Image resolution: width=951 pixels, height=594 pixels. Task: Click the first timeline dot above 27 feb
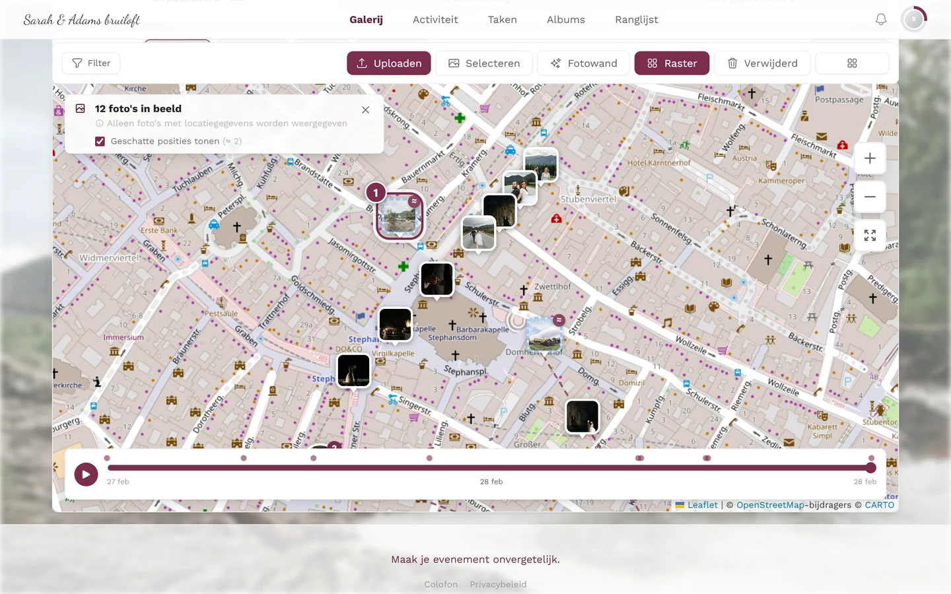pyautogui.click(x=107, y=458)
